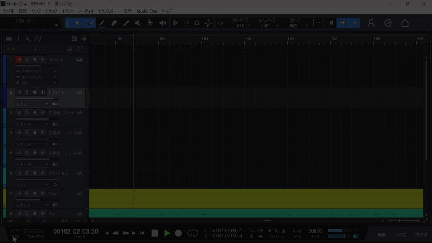Select the Paint tool
The height and width of the screenshot is (243, 432).
(126, 23)
